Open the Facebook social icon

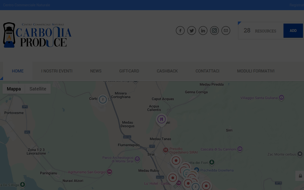180,31
